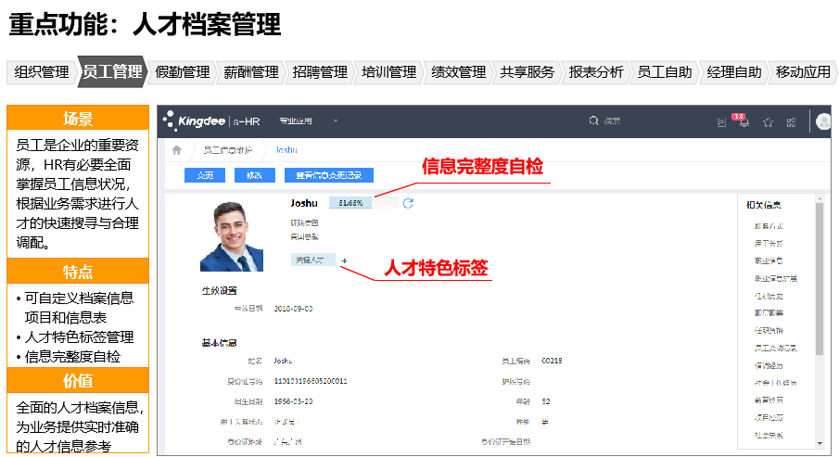Open 任职历史 in related info list

pos(769,296)
